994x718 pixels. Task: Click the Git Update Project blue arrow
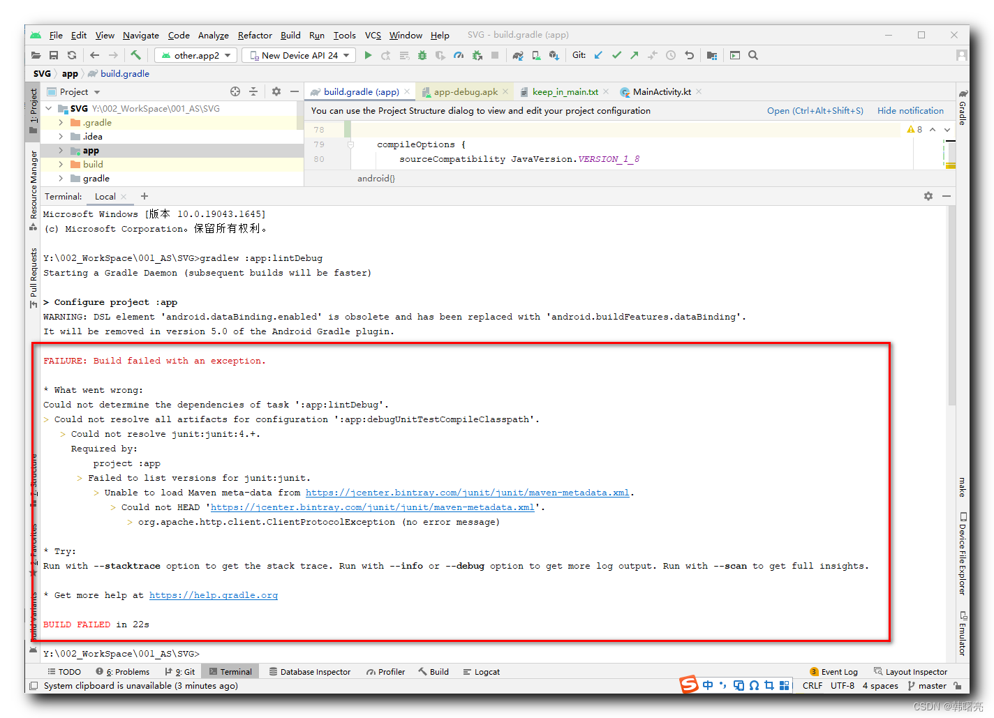tap(598, 55)
